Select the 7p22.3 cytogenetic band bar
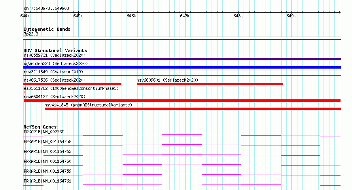 182,38
